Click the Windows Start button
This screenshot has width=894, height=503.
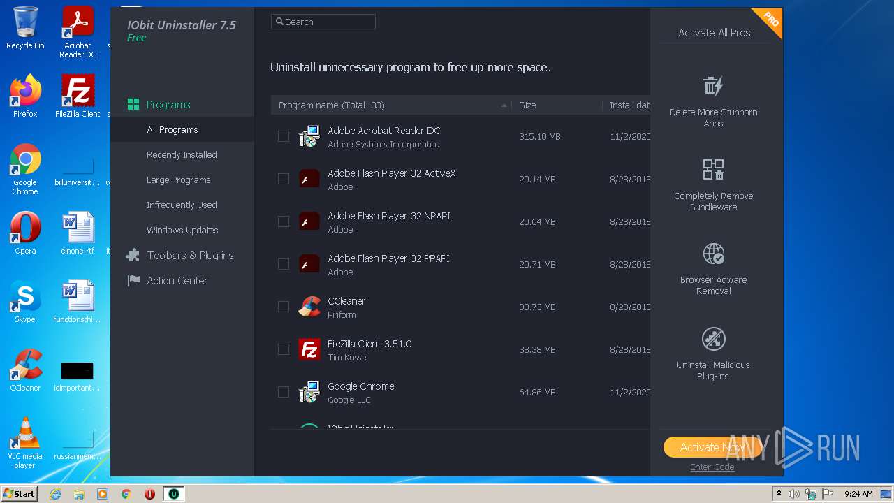[x=20, y=494]
